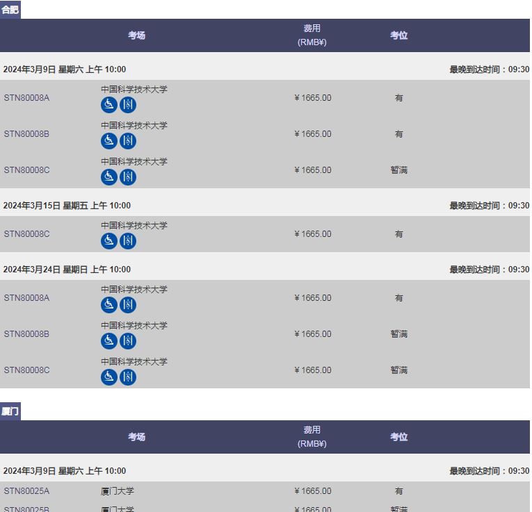This screenshot has height=512, width=532.
Task: Click elevator icon for STN80008C on March 24
Action: click(x=128, y=377)
